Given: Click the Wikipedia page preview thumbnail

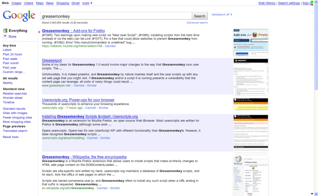Looking at the screenshot, I should (251, 175).
